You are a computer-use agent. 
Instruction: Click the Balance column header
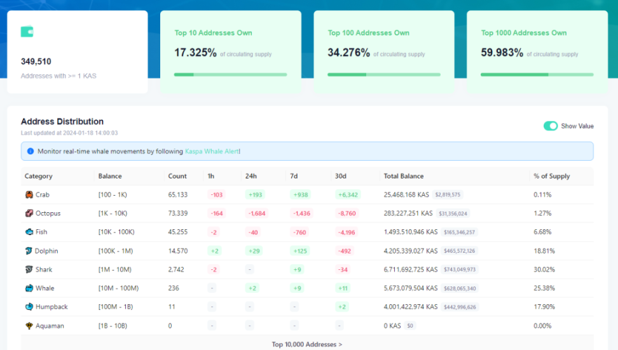tap(110, 176)
